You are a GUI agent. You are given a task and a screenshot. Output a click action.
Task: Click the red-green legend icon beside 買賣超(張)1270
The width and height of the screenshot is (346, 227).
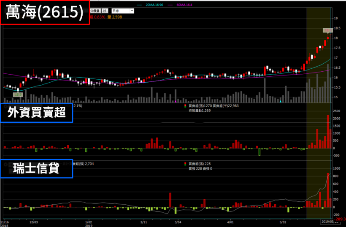click(x=185, y=106)
